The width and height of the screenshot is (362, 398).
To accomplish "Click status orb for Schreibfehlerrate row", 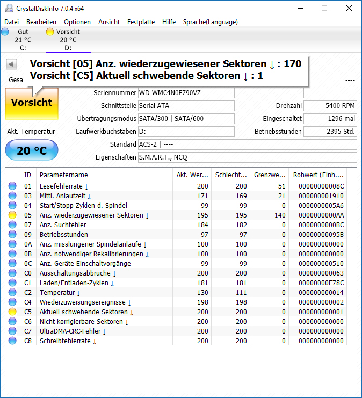I will pyautogui.click(x=12, y=341).
